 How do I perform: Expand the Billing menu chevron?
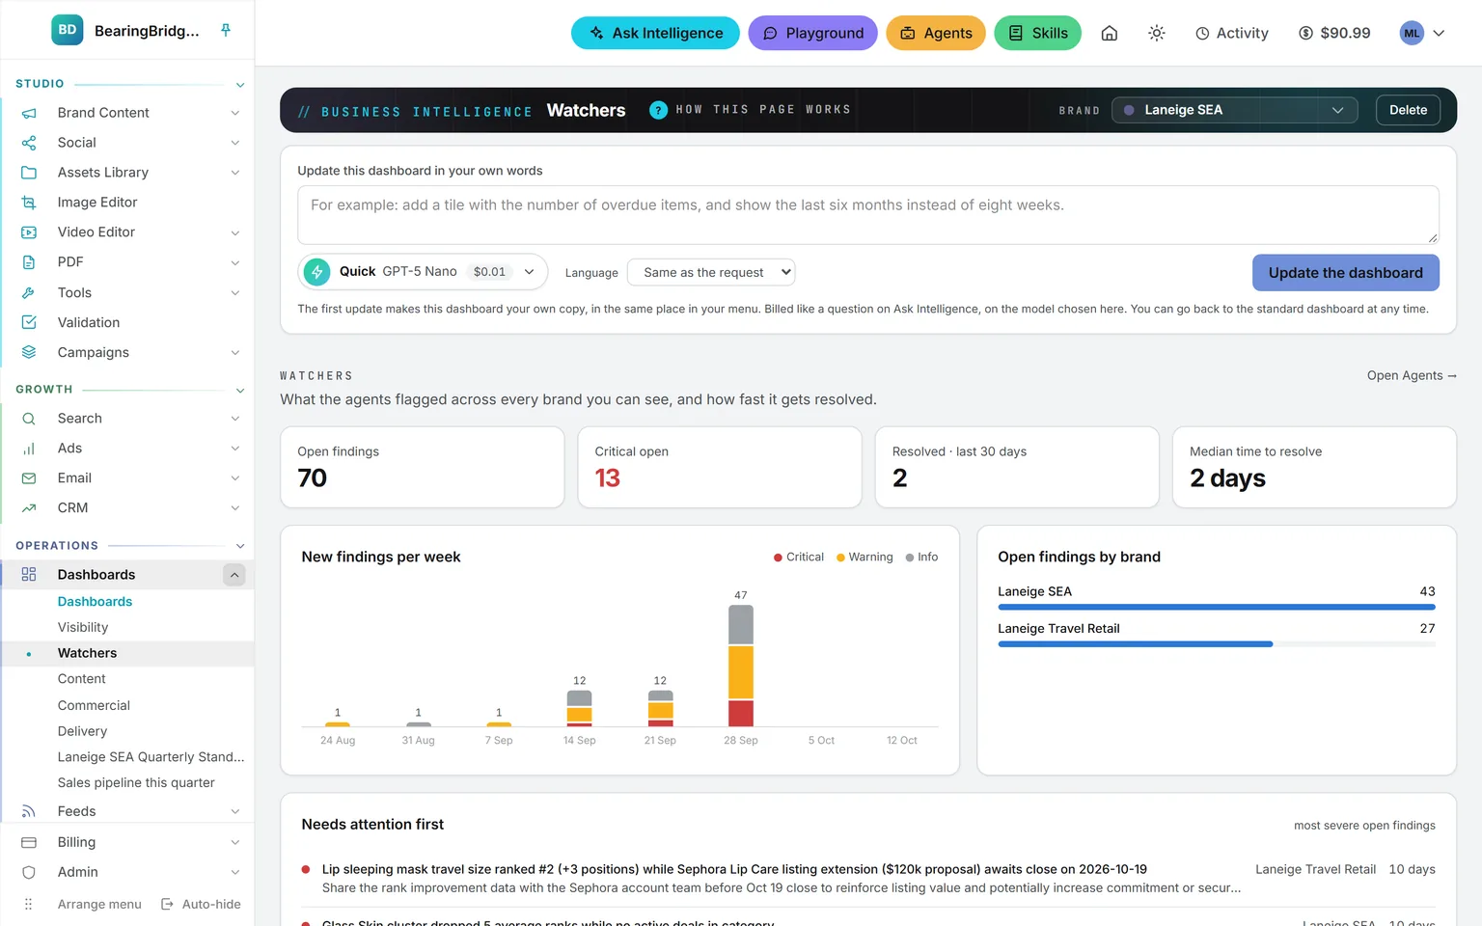pyautogui.click(x=234, y=842)
